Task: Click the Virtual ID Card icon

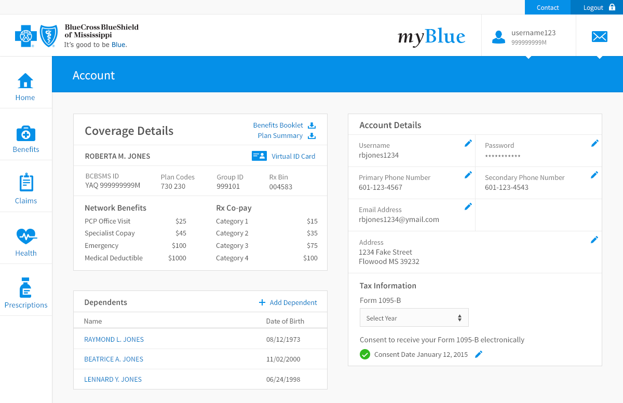Action: 259,156
